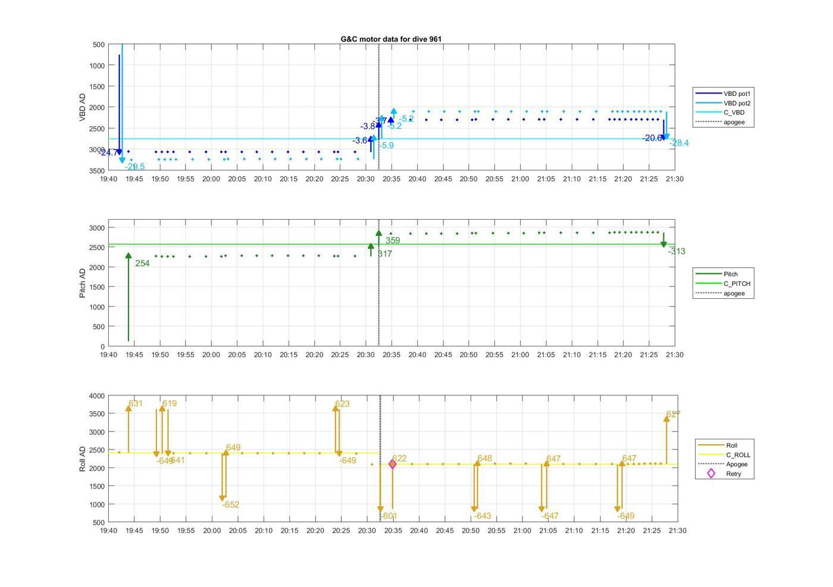The width and height of the screenshot is (833, 587).
Task: Click the 4000 tick label on the Roll AD axis
Action: point(98,396)
